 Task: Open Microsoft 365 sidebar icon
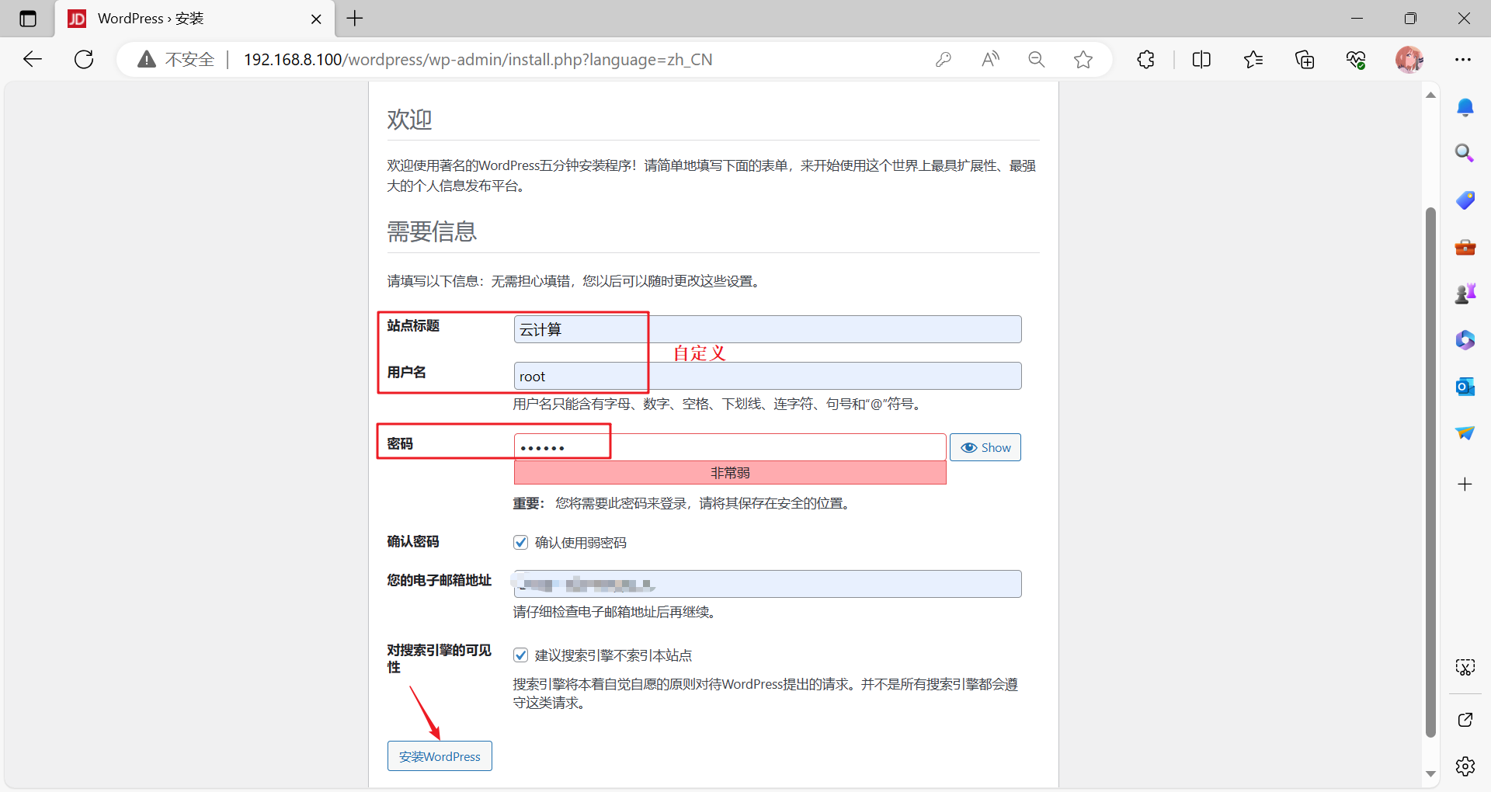1465,340
